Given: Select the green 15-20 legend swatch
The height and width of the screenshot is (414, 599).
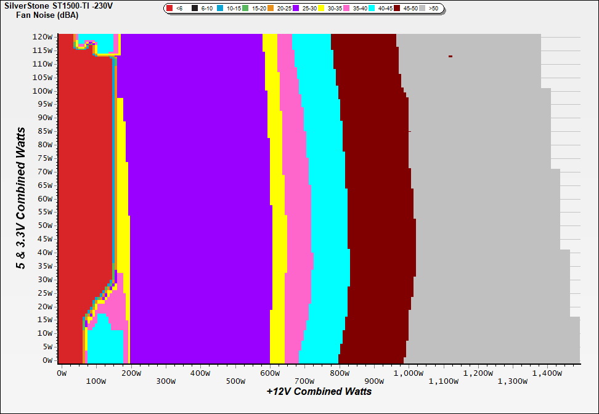Looking at the screenshot, I should click(246, 9).
